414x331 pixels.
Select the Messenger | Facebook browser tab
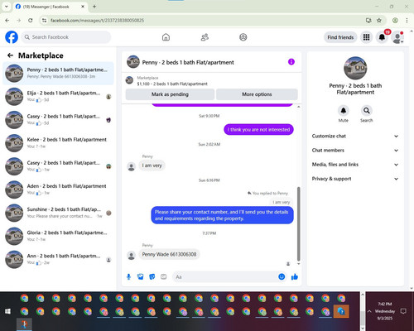(51, 7)
